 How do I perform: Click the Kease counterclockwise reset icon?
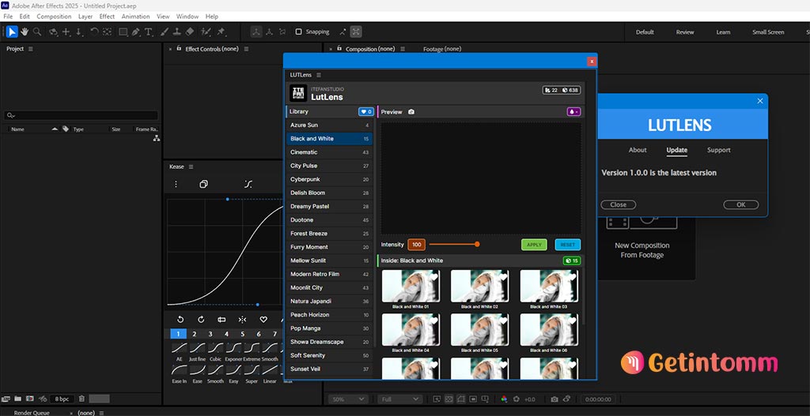point(180,320)
